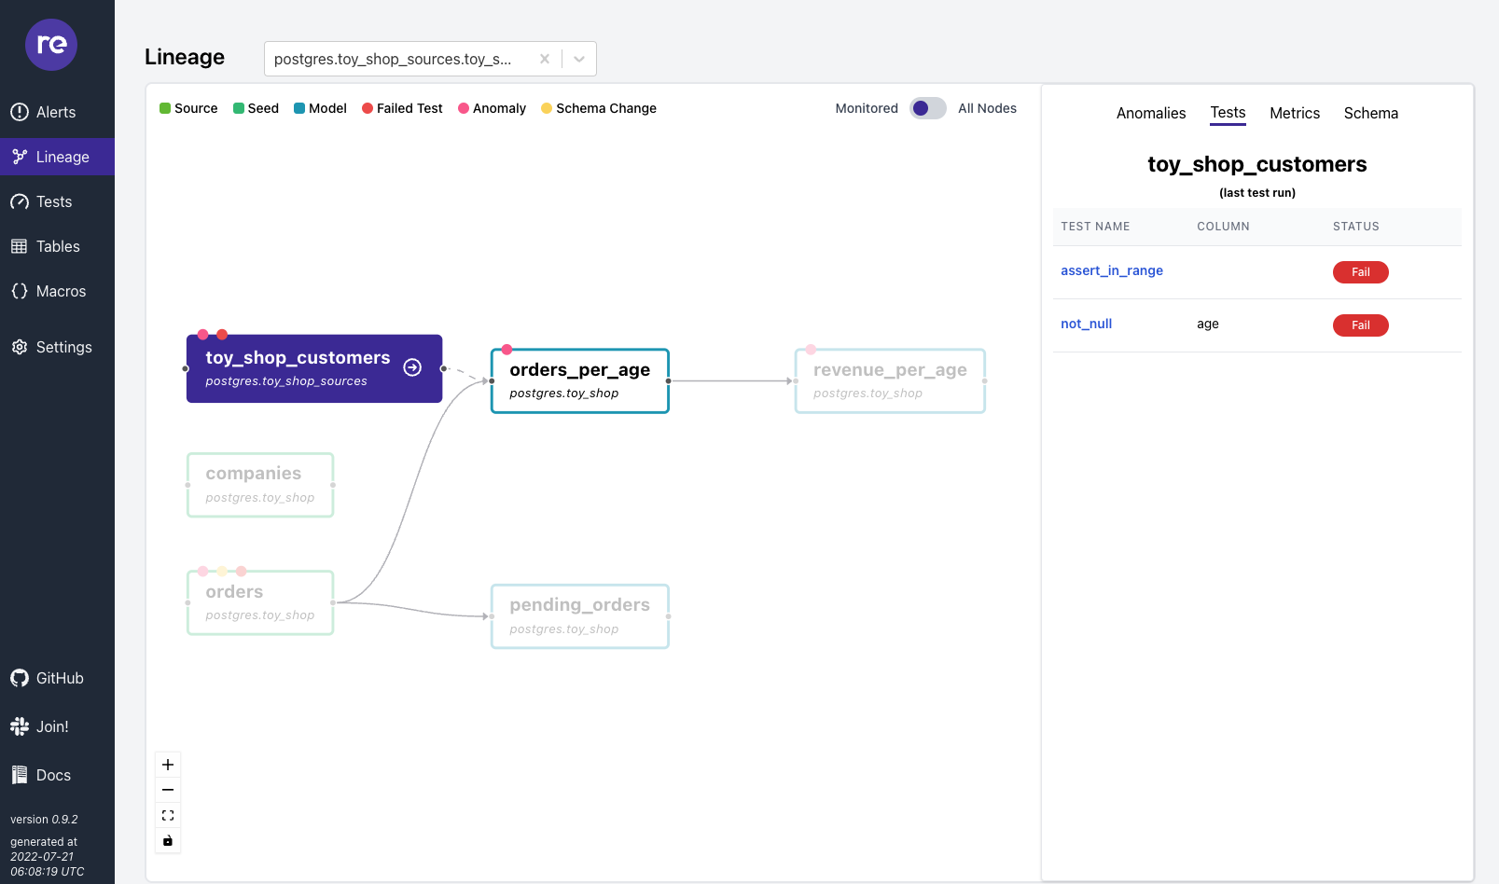Select the orders_per_age node
1499x884 pixels.
pyautogui.click(x=580, y=380)
